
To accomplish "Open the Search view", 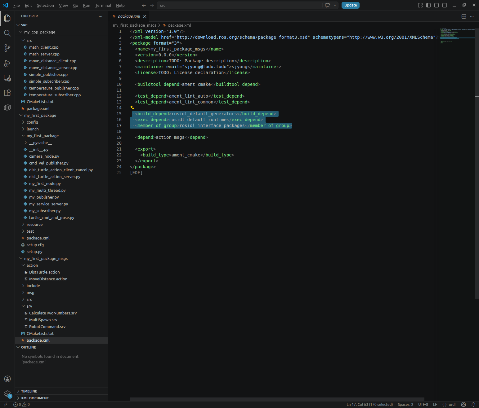I will [x=7, y=33].
